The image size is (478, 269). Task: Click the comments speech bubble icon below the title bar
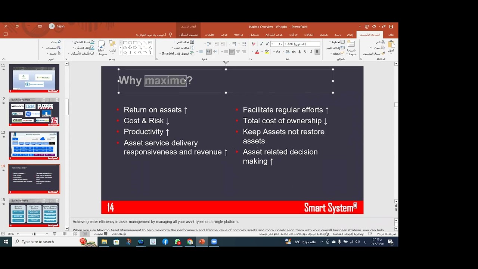6,34
